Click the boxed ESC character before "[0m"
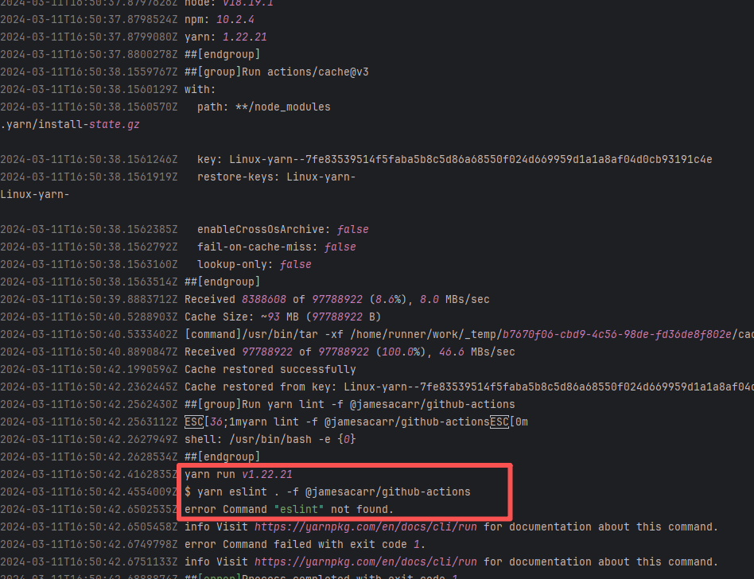754x579 pixels. (499, 422)
